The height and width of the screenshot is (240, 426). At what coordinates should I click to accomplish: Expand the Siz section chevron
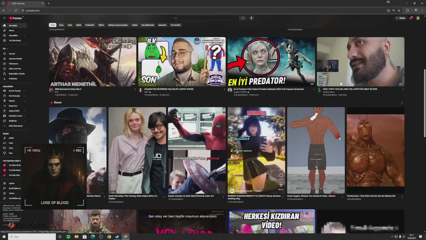pyautogui.click(x=7, y=49)
